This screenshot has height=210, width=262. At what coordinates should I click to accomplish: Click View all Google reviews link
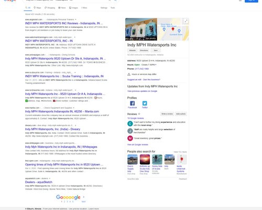coord(138,144)
